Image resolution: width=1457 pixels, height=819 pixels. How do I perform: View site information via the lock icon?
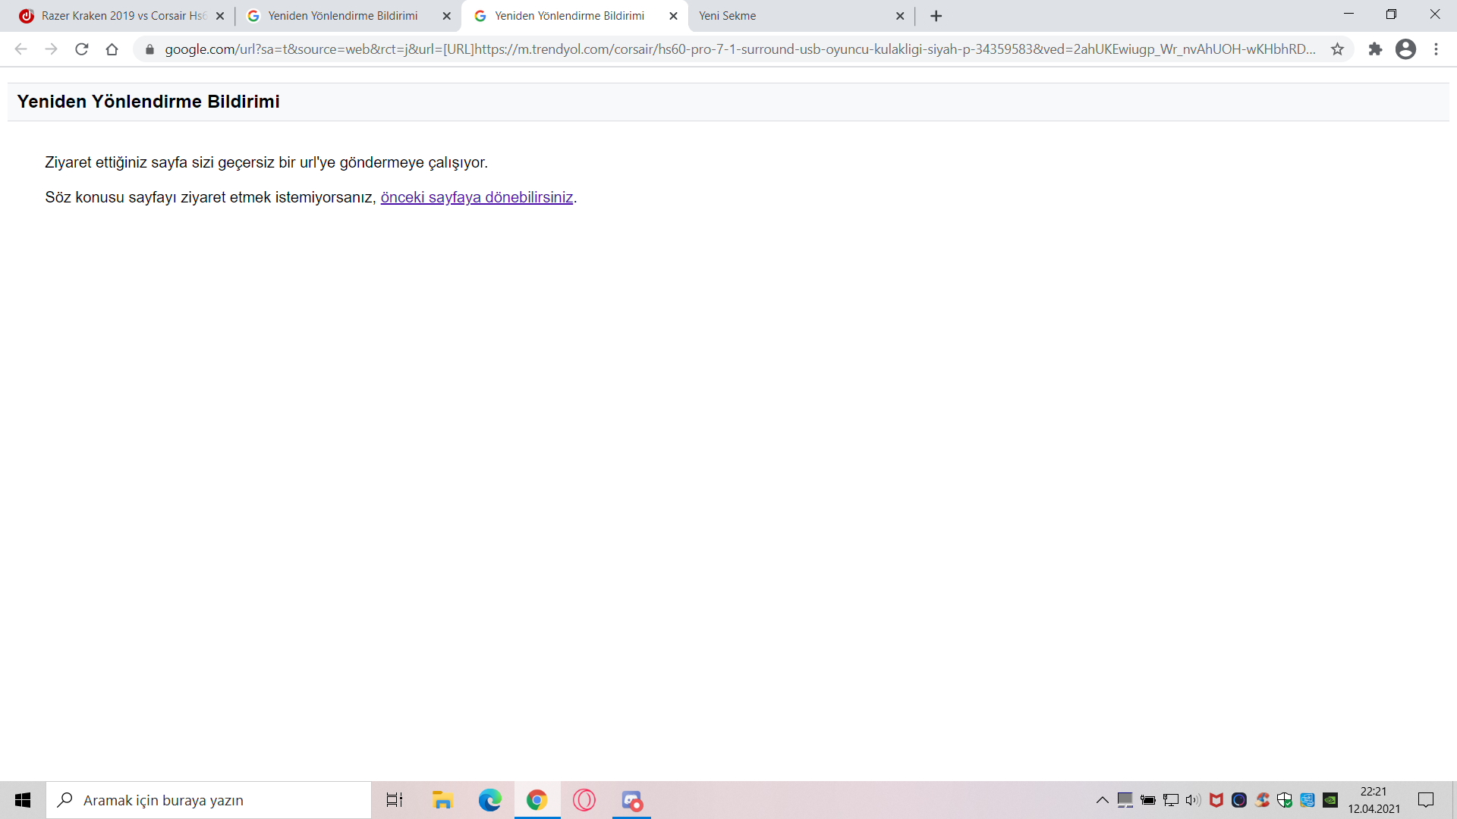point(149,49)
